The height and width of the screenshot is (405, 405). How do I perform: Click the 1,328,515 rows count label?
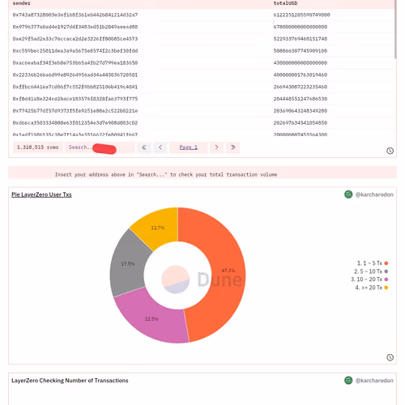[38, 147]
